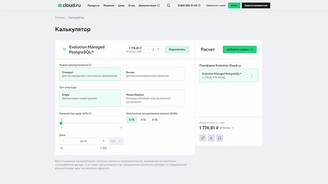Click the edit pencil icon in calculation
328x184 pixels.
tap(202, 138)
